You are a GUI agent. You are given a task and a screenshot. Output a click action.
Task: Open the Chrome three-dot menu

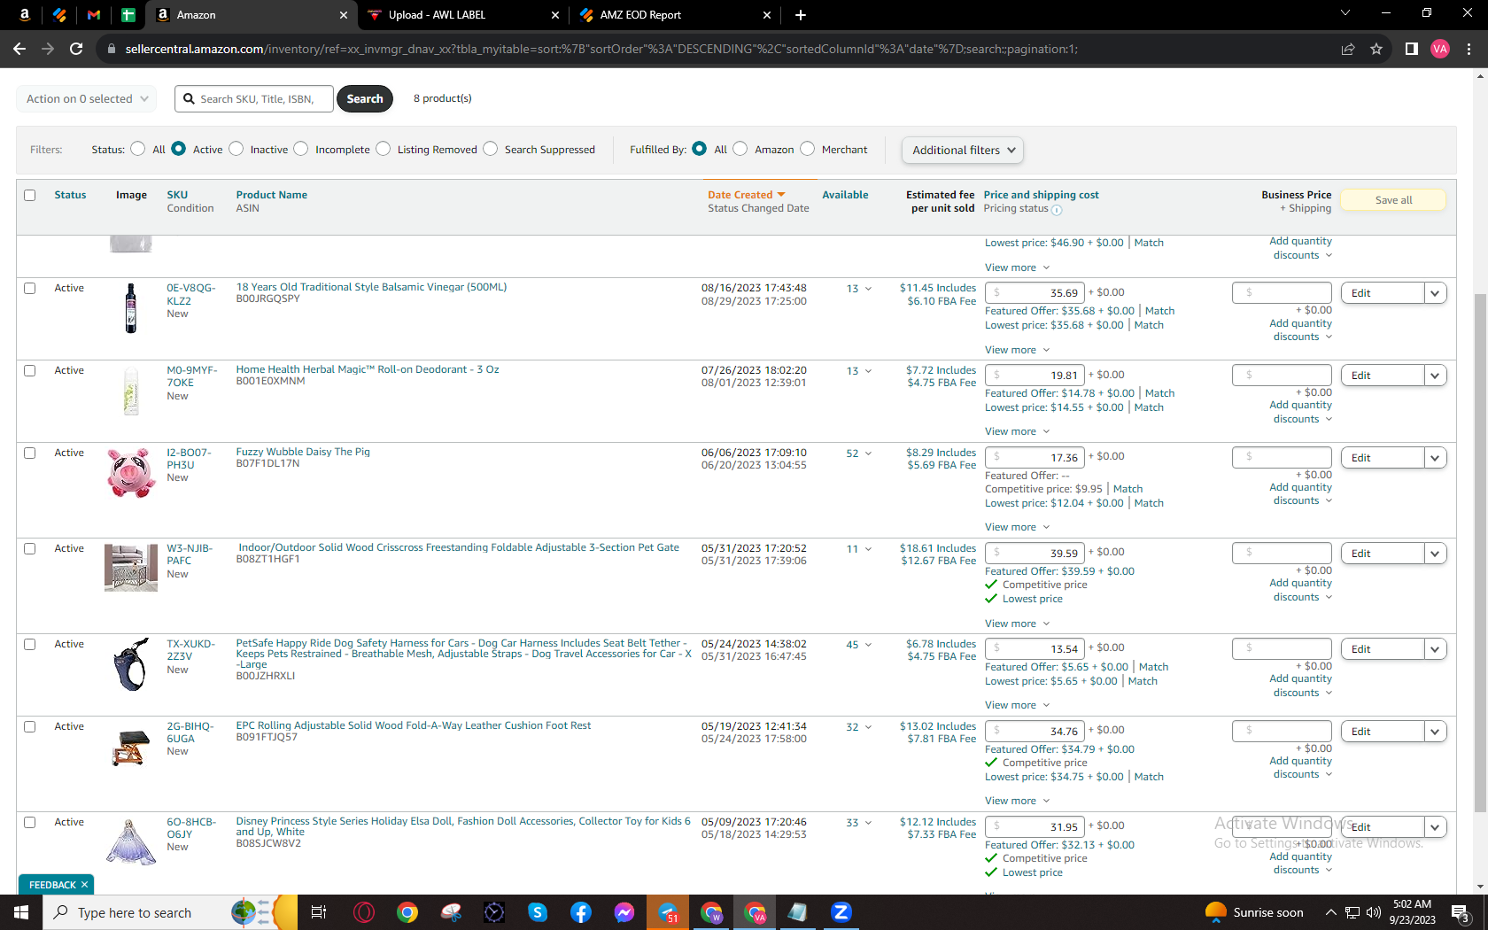[x=1469, y=49]
